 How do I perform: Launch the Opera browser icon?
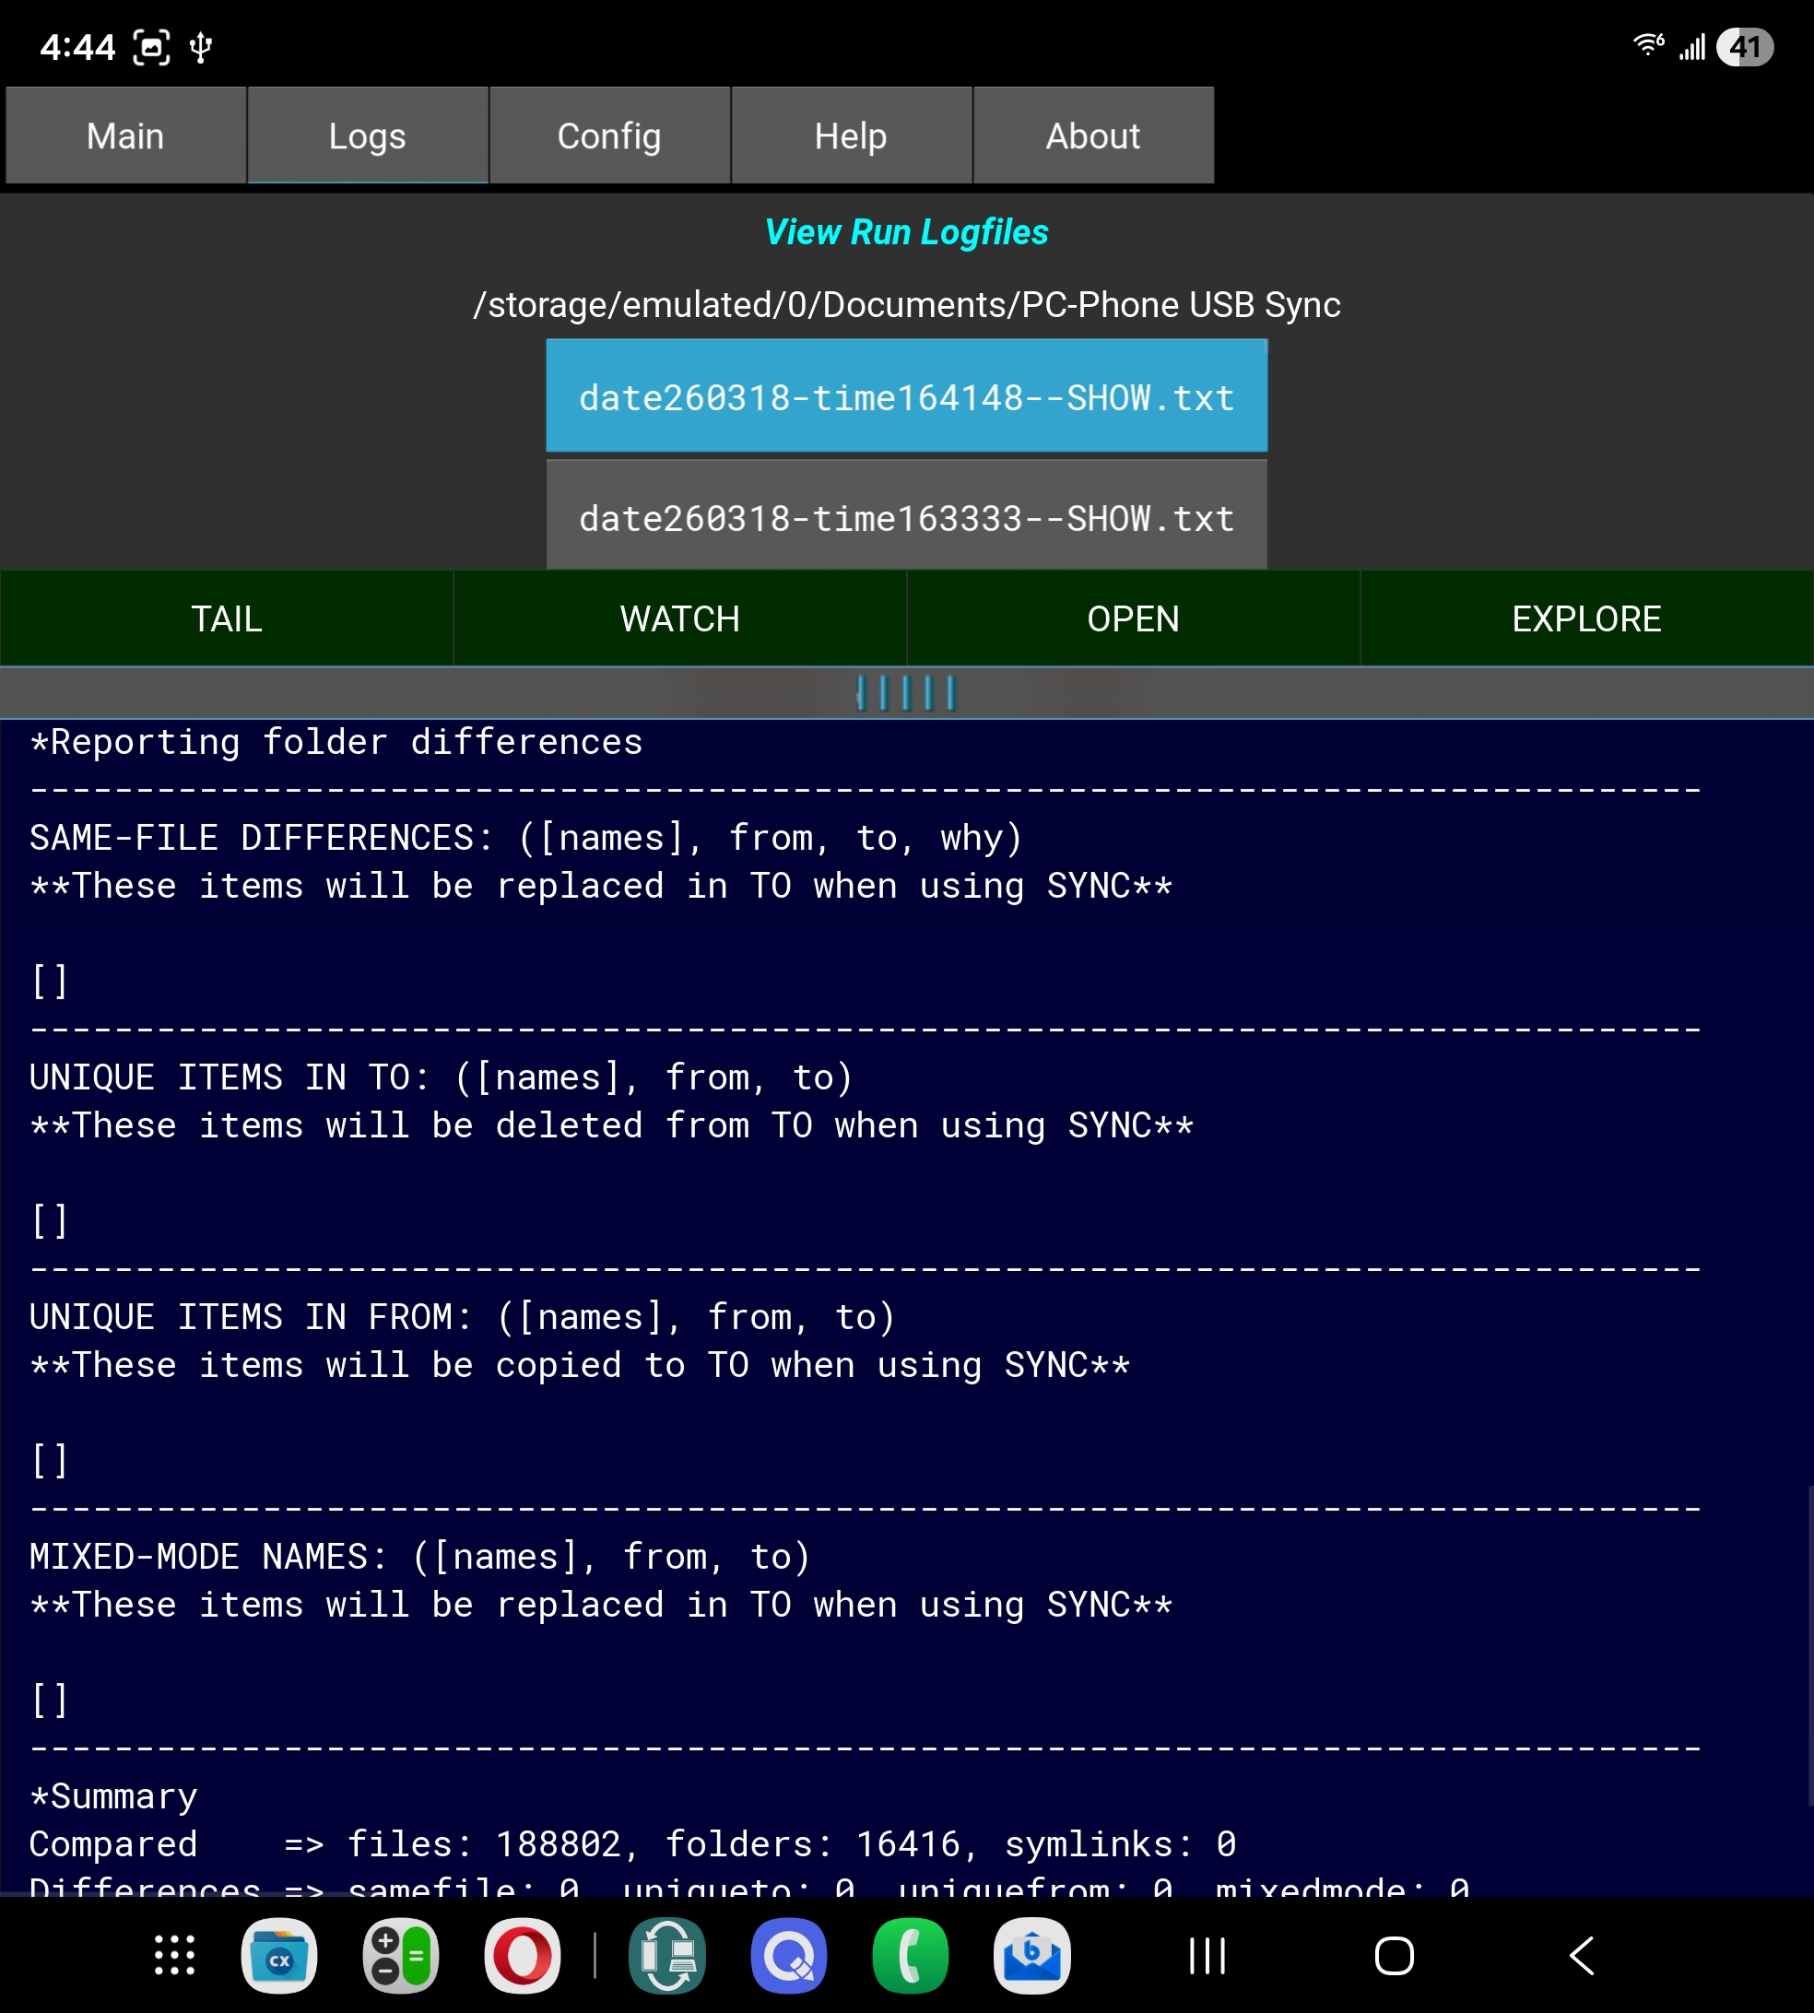pyautogui.click(x=523, y=1955)
